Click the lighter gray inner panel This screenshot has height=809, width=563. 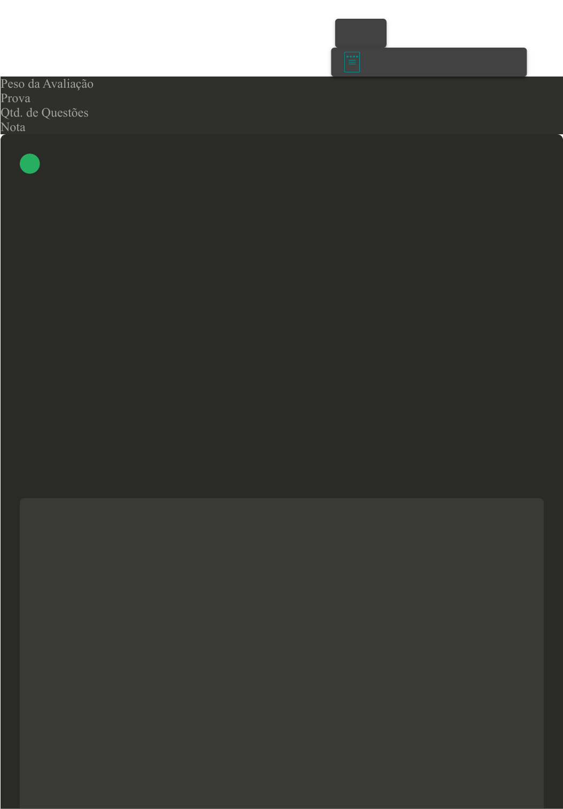[282, 653]
